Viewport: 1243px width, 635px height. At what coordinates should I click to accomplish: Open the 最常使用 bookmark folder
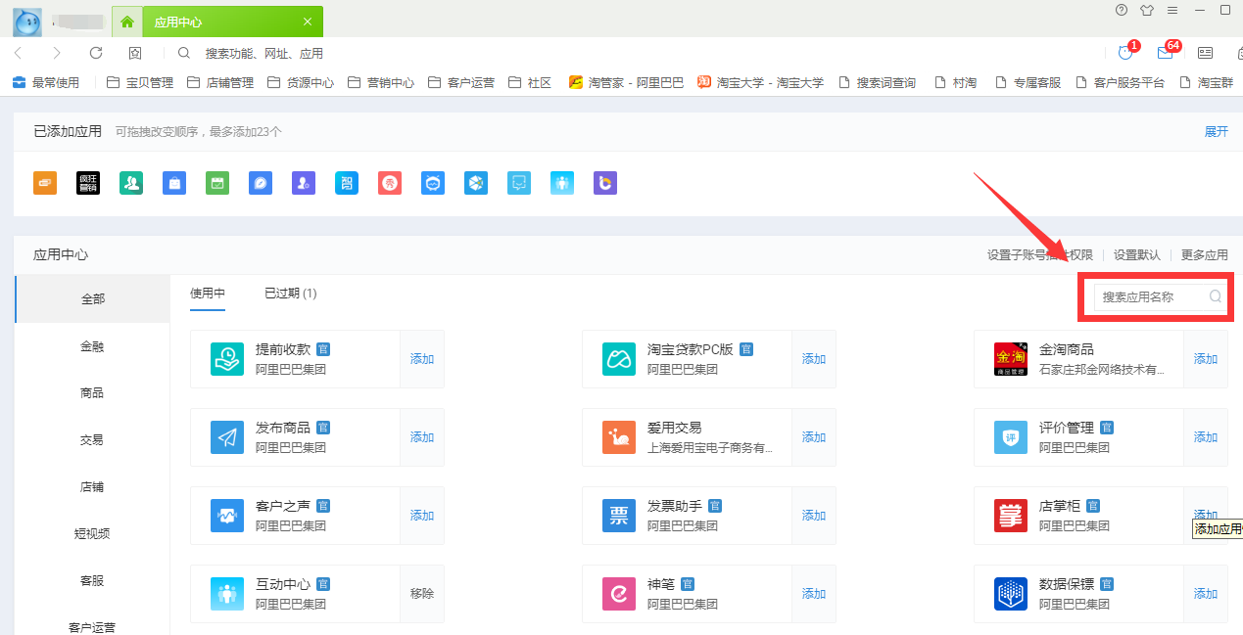46,83
